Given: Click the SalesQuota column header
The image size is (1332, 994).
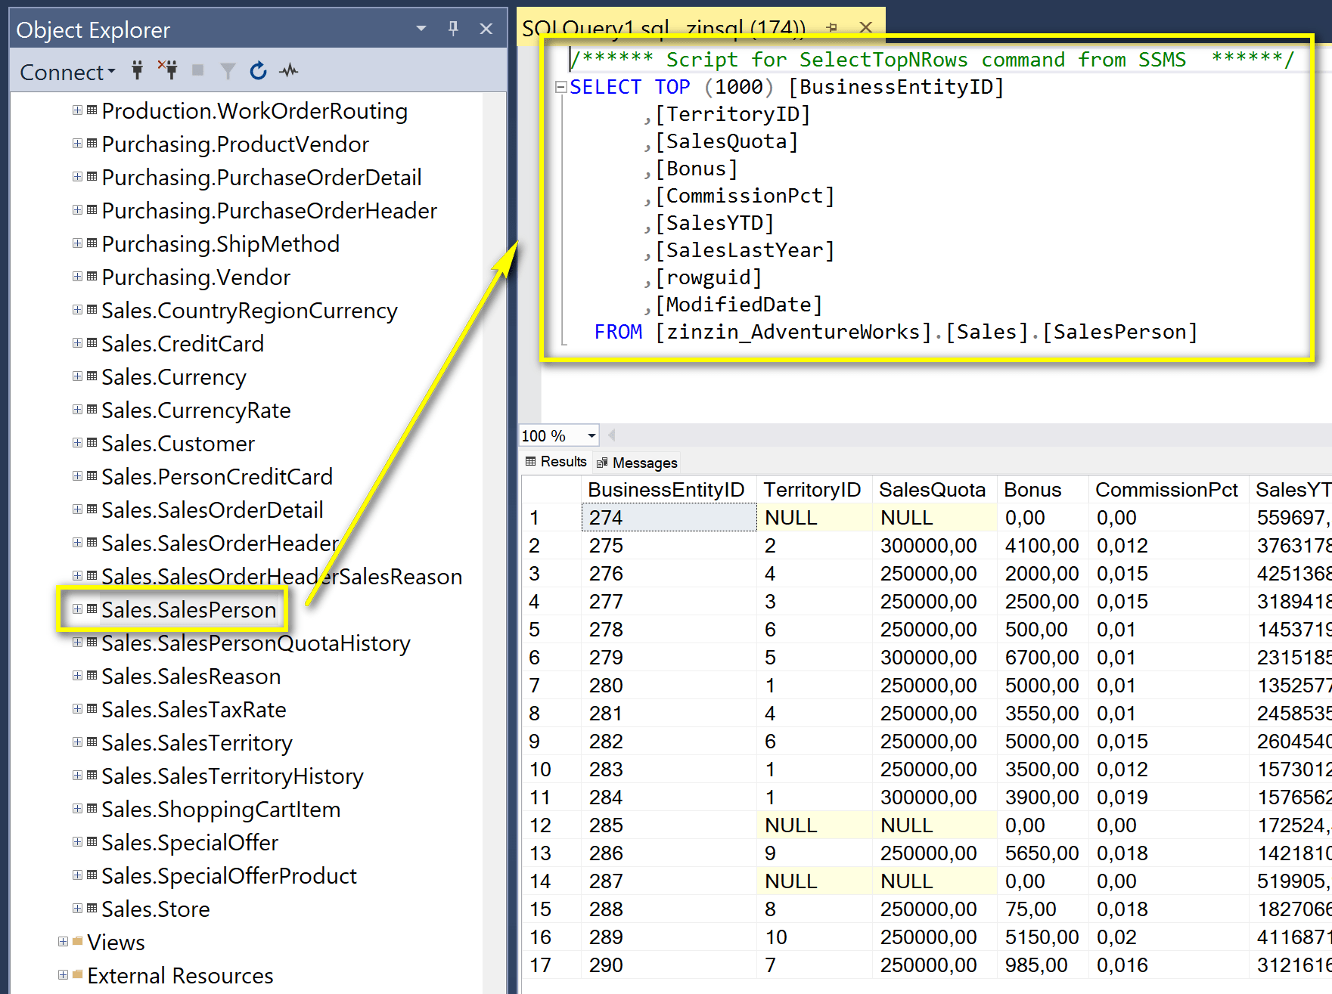Looking at the screenshot, I should click(x=935, y=490).
